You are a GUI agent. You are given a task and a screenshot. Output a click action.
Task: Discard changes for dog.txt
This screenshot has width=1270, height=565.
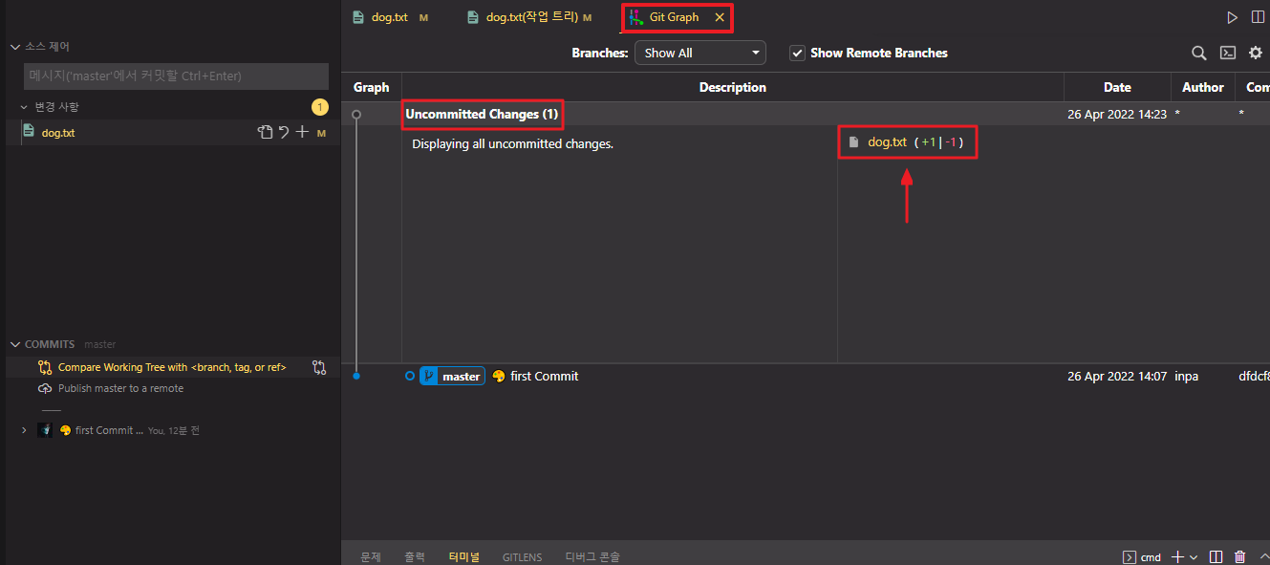tap(284, 132)
